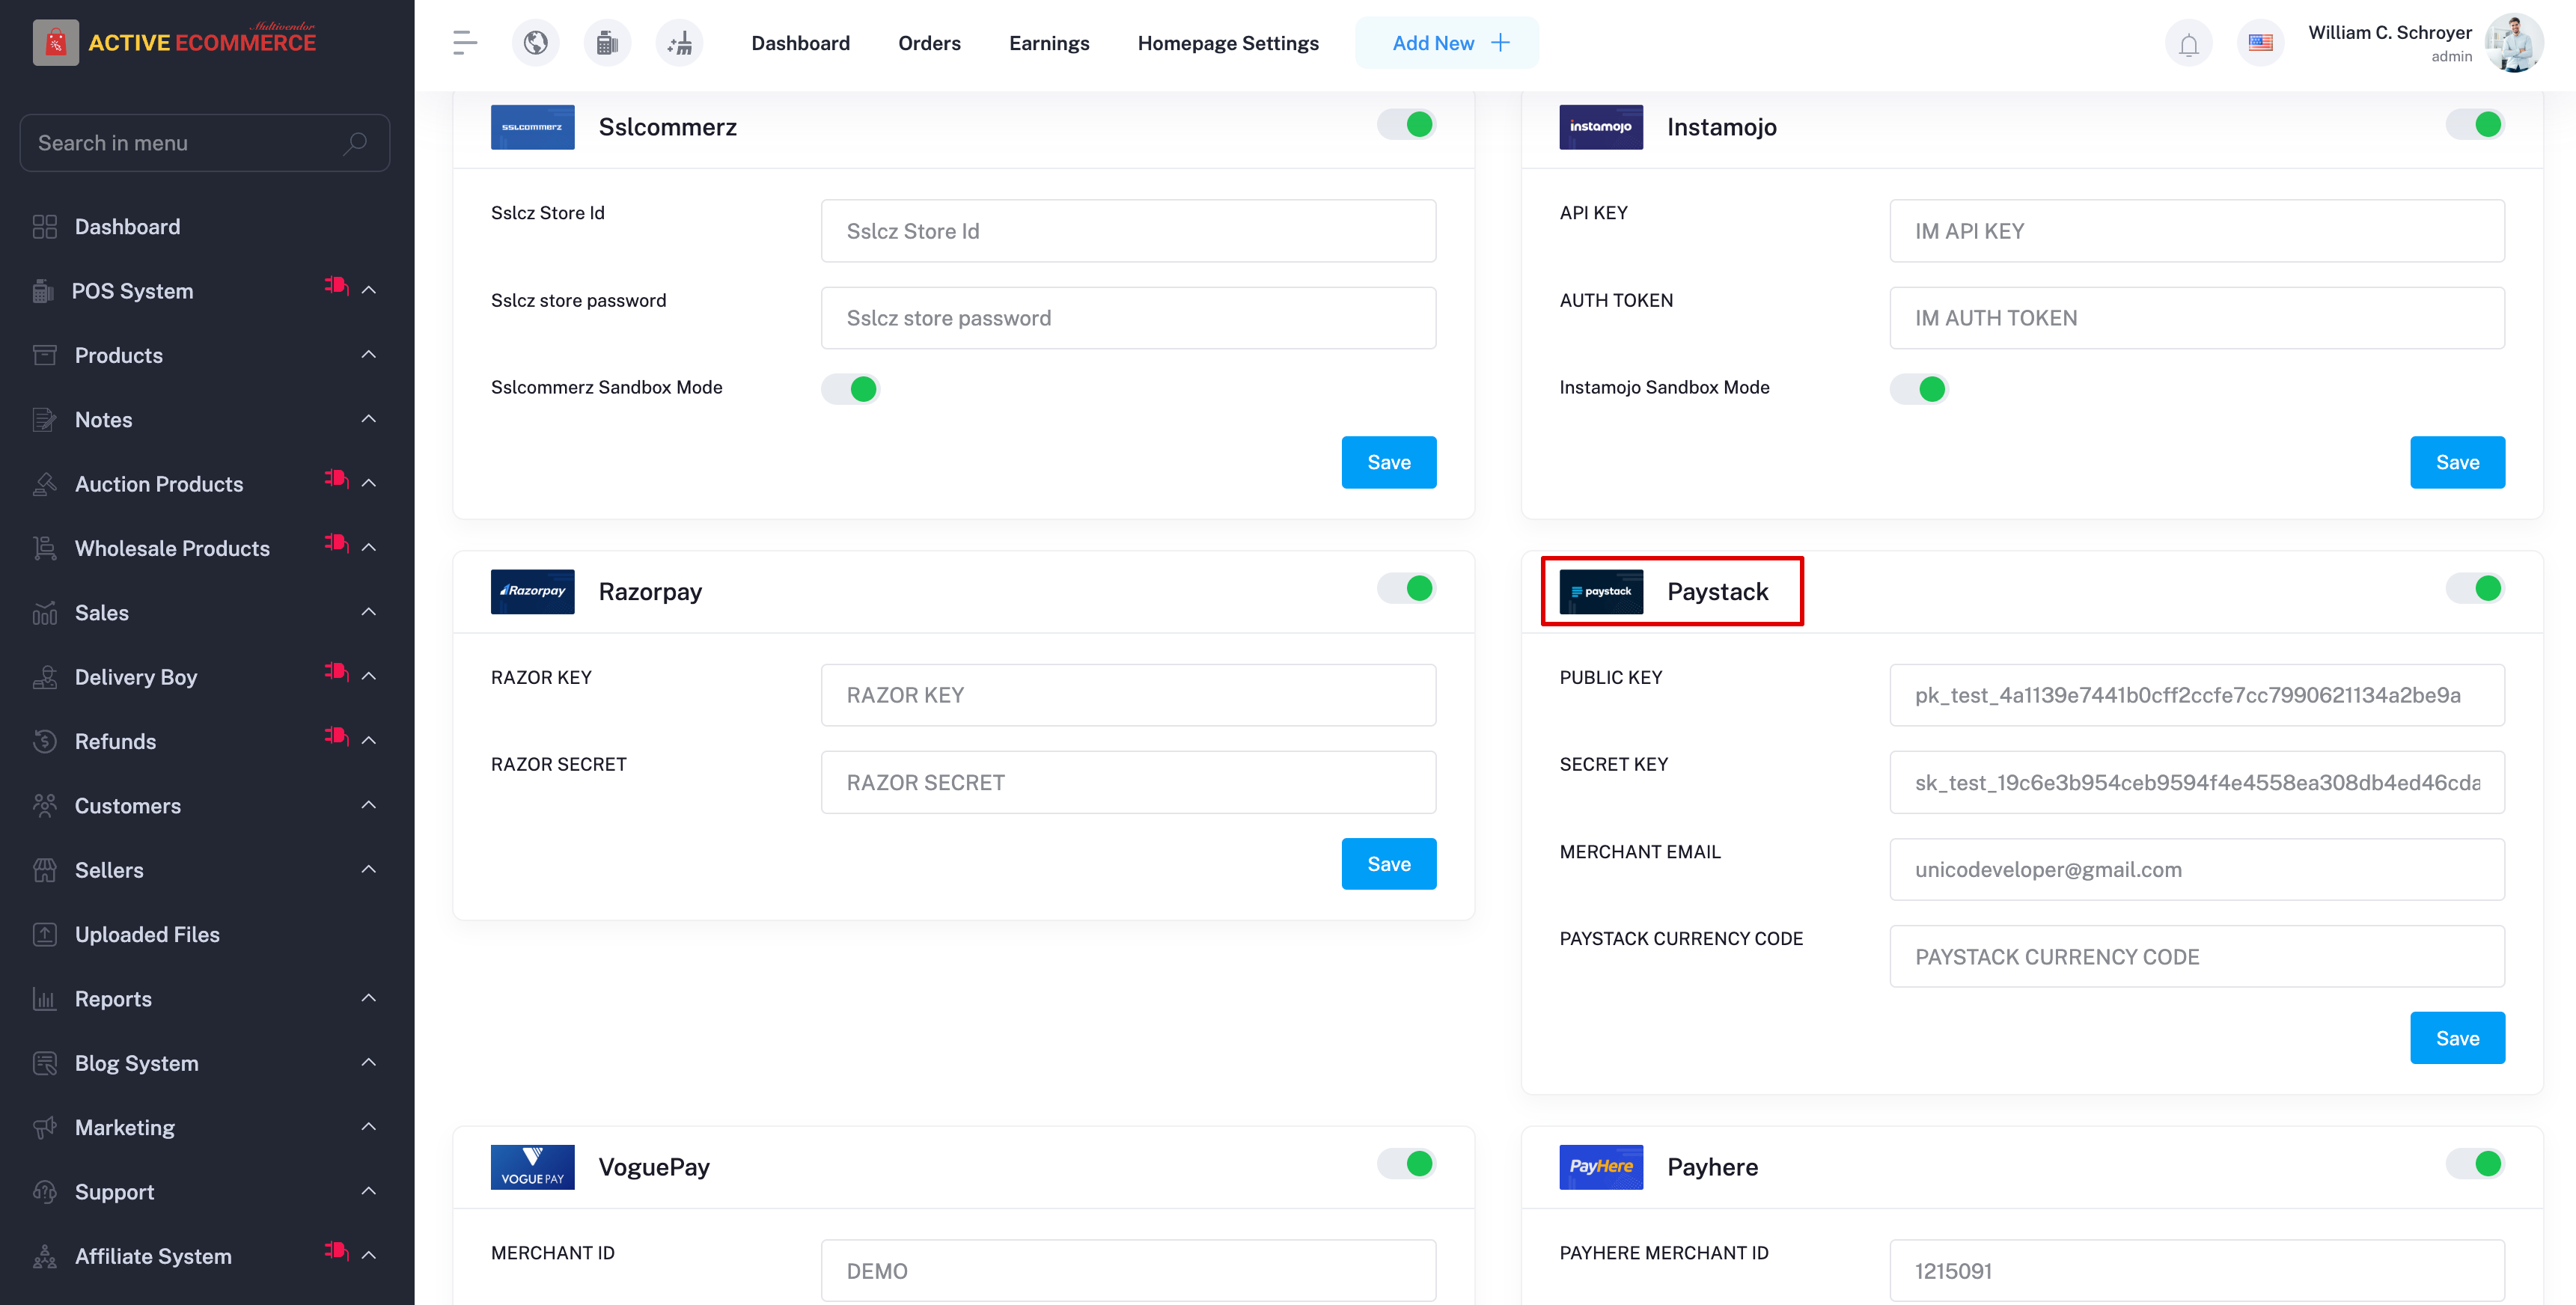Save the Sslcommerz settings

point(1388,462)
